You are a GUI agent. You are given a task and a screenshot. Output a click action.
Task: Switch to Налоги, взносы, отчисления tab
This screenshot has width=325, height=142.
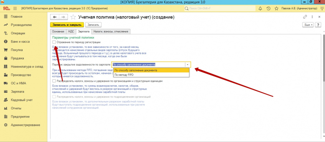[x=111, y=32]
